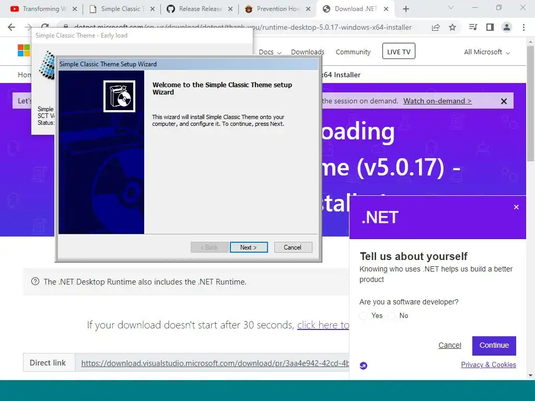
Task: Close the .NET survey panel
Action: pos(516,207)
